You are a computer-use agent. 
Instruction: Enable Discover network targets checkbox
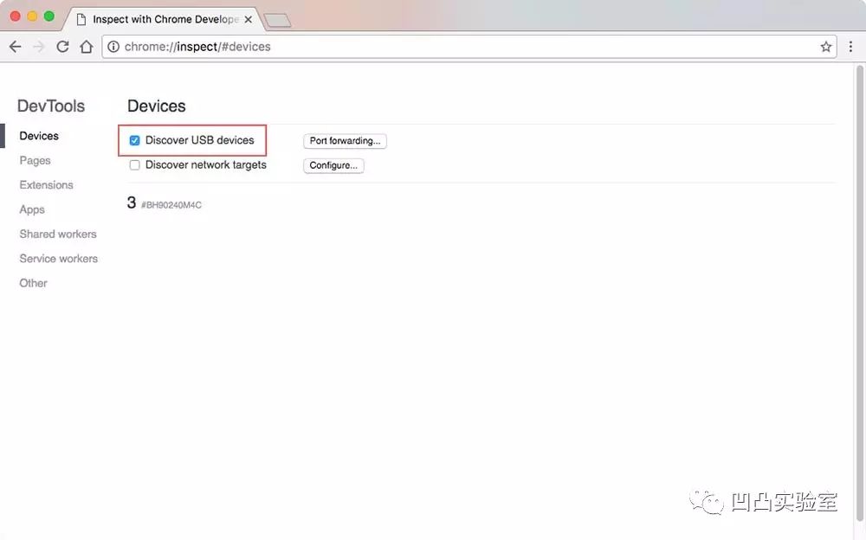point(135,165)
